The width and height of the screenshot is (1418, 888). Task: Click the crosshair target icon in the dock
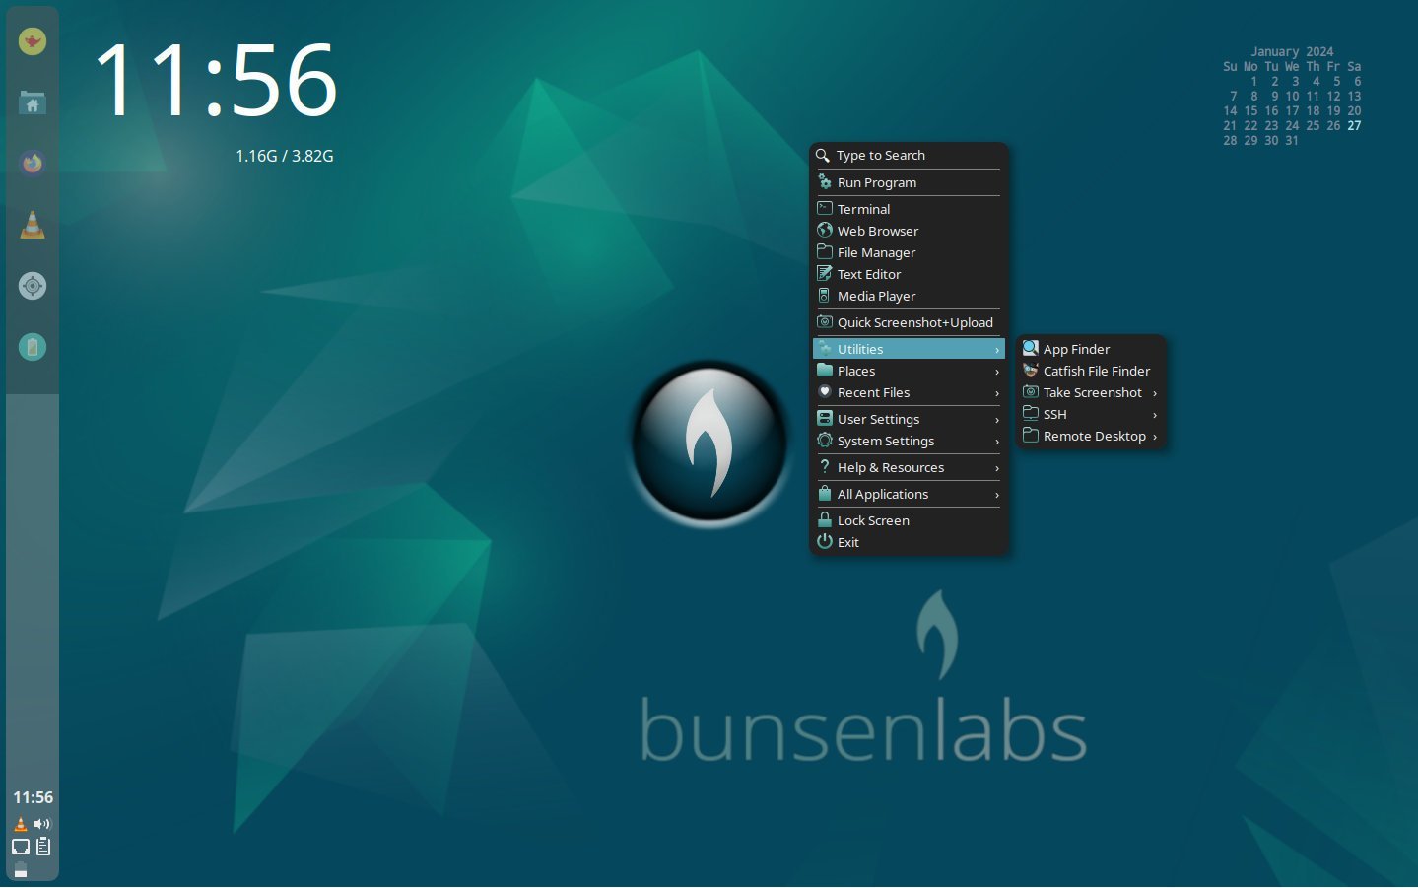tap(33, 286)
